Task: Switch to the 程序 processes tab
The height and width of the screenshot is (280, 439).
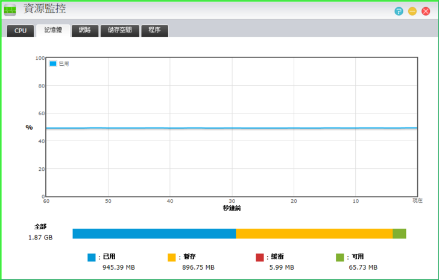Action: pyautogui.click(x=154, y=30)
